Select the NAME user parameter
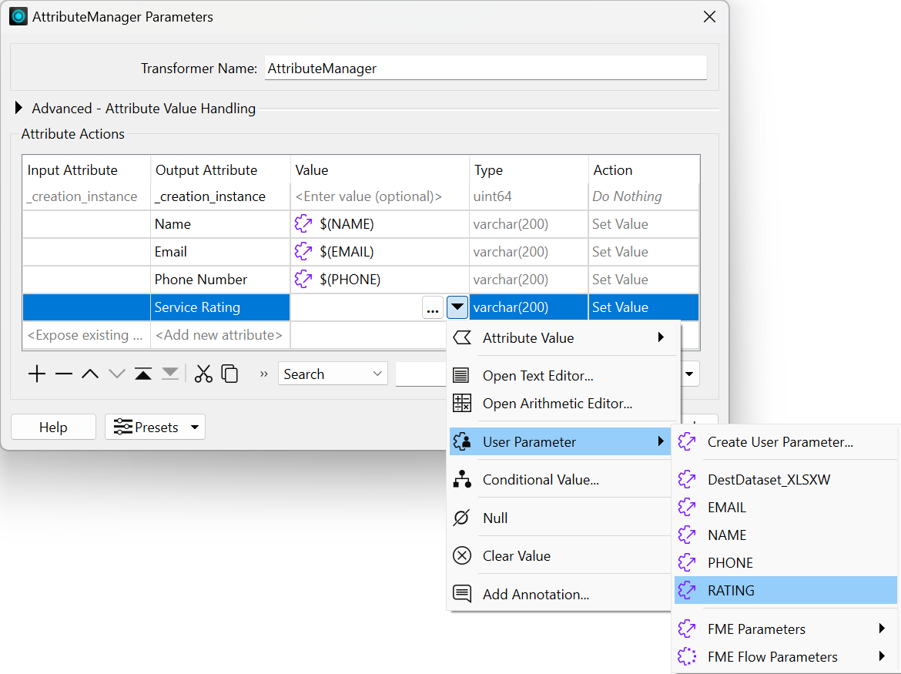The width and height of the screenshot is (901, 674). 785,535
